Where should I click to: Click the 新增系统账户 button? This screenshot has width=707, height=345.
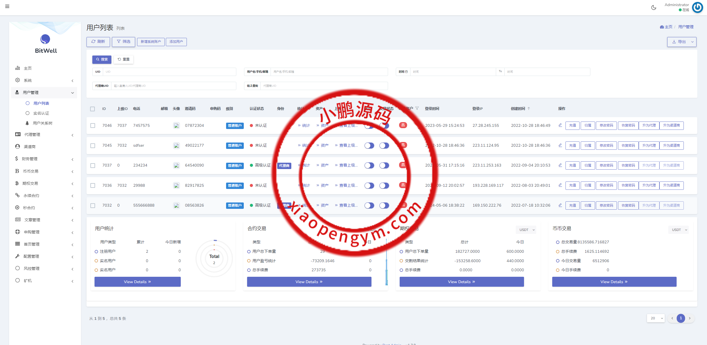[151, 42]
